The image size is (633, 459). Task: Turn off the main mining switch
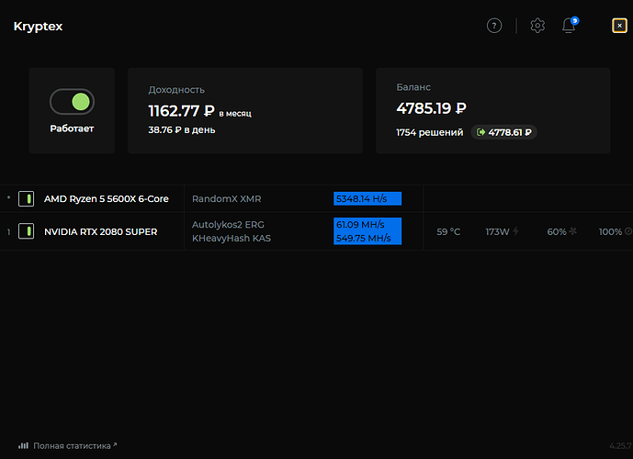tap(72, 102)
